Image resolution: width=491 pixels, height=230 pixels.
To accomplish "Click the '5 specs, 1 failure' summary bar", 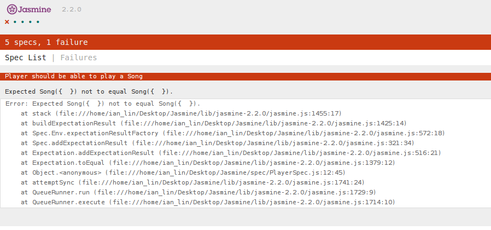I will [x=245, y=42].
